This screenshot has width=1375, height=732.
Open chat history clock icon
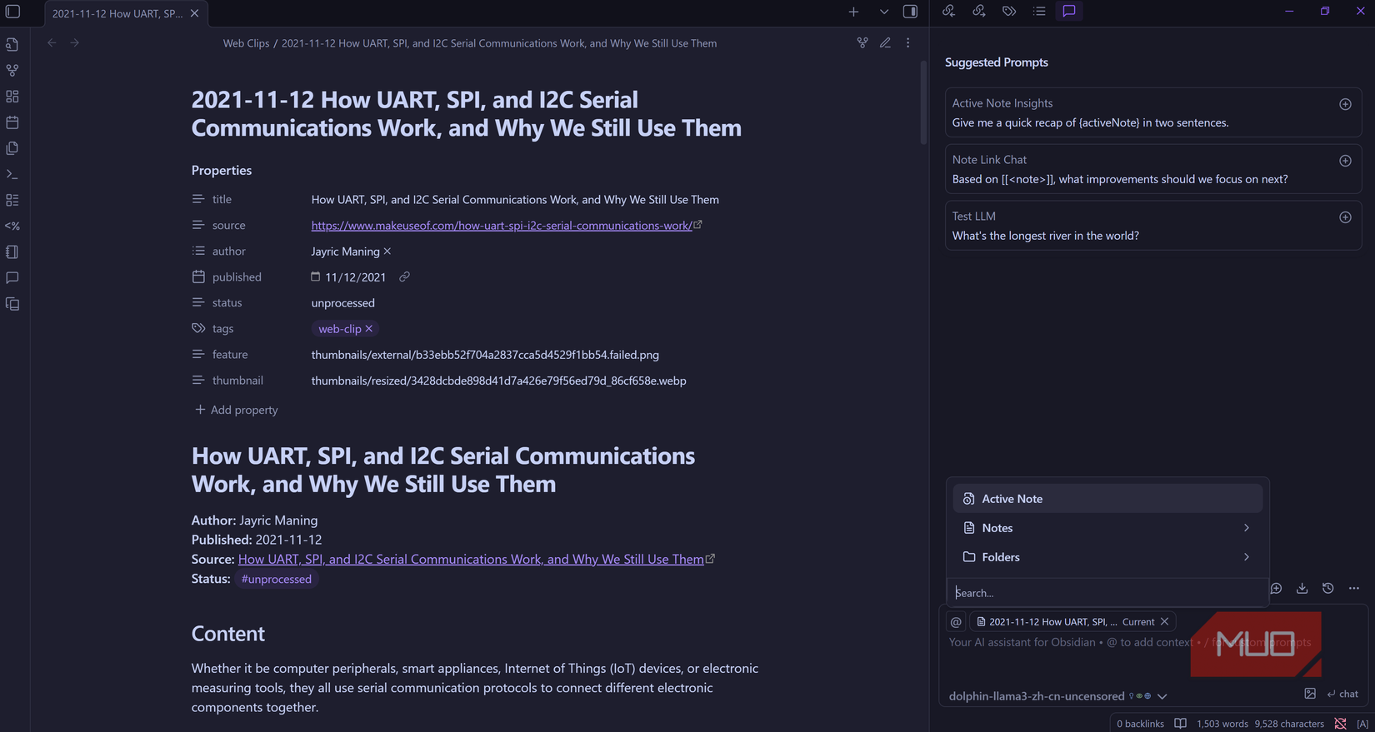coord(1328,588)
